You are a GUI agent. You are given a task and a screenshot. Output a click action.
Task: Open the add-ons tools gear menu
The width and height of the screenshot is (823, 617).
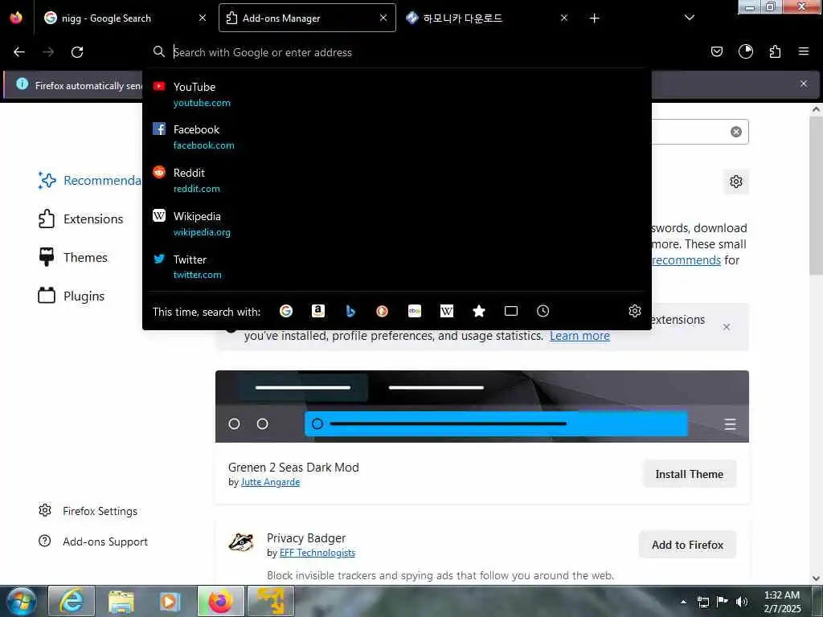(736, 182)
